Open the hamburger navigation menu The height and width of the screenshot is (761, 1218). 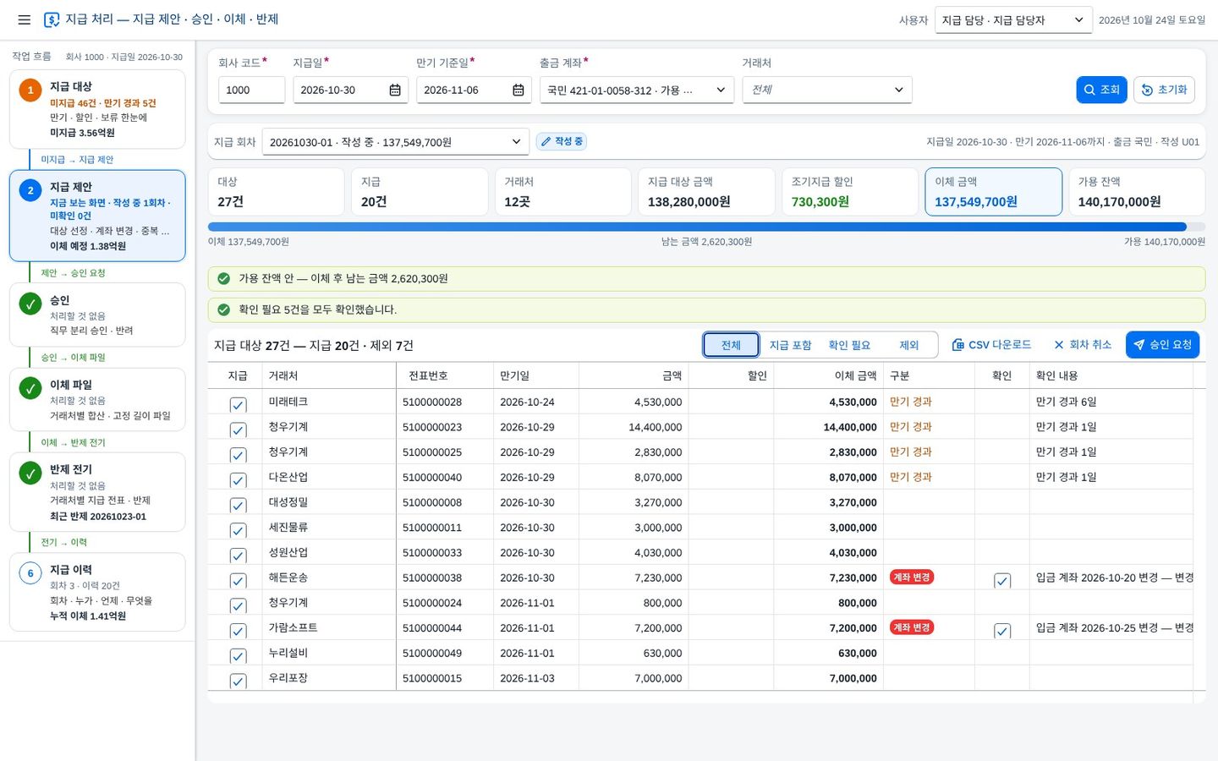25,19
